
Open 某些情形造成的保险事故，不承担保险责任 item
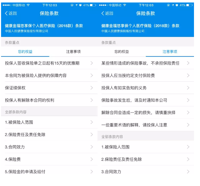point(146,63)
